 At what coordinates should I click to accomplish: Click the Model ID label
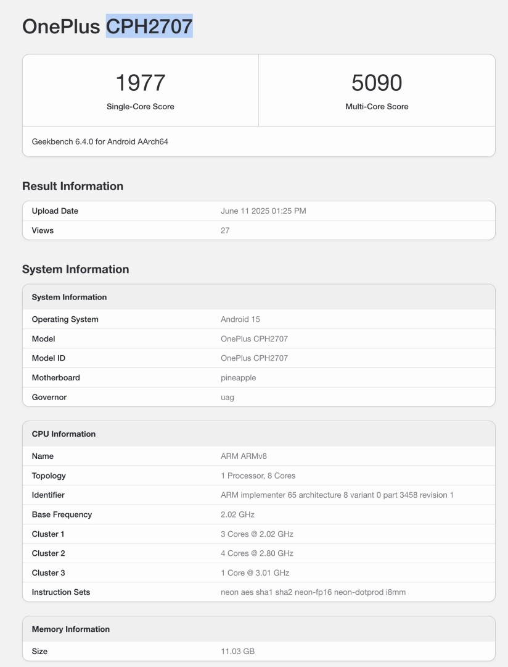[x=49, y=358]
